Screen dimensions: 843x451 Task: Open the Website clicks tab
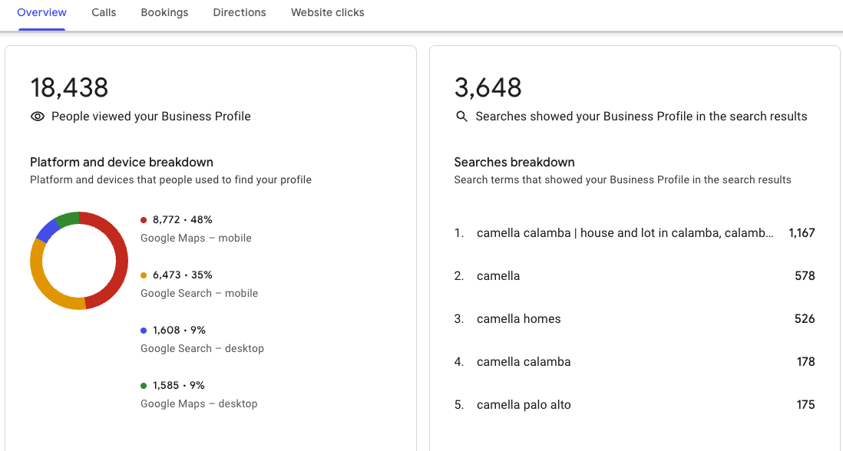328,12
